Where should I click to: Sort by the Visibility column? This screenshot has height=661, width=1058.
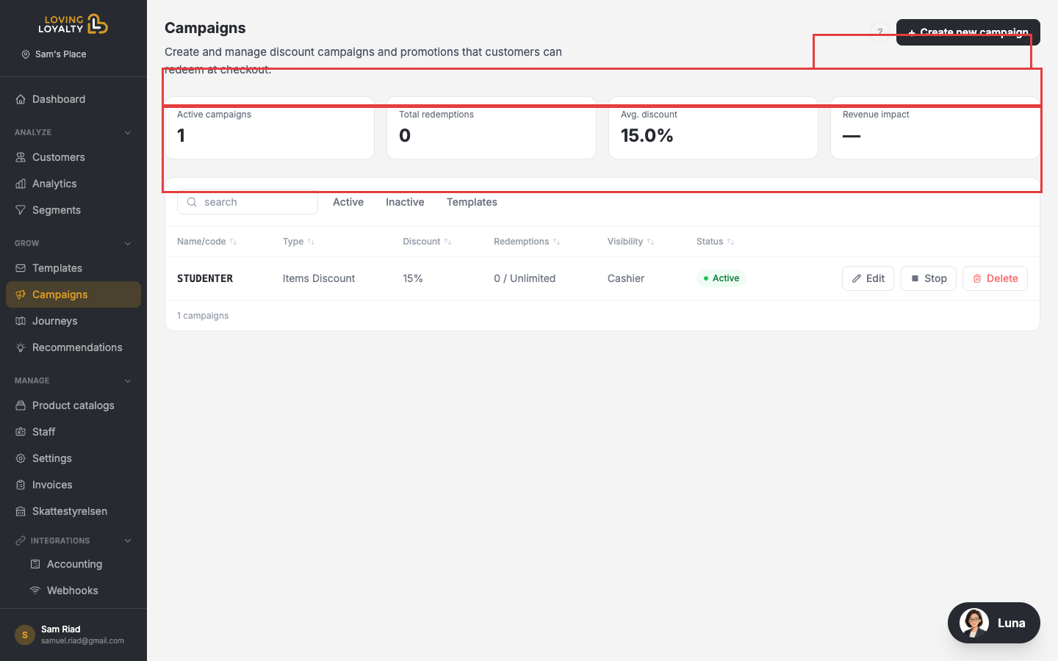coord(630,242)
